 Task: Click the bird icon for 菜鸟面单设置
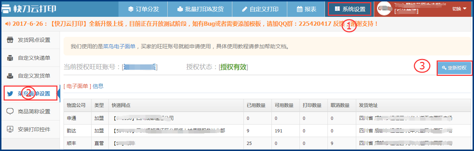10,94
